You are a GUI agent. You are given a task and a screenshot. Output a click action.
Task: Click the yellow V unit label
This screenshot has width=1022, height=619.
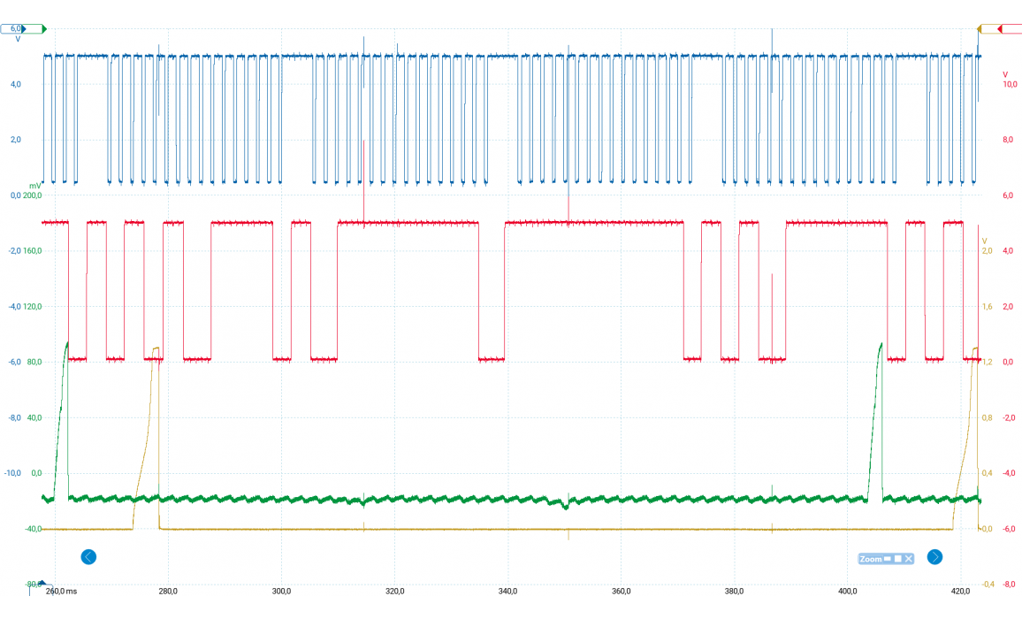tap(985, 241)
